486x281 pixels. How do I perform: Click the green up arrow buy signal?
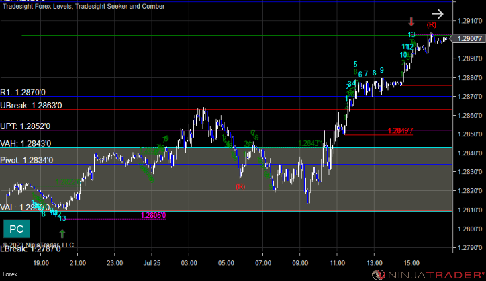pyautogui.click(x=62, y=233)
